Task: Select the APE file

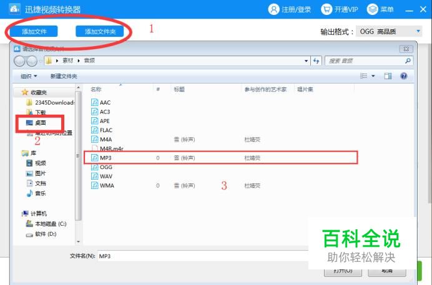Action: (x=101, y=121)
